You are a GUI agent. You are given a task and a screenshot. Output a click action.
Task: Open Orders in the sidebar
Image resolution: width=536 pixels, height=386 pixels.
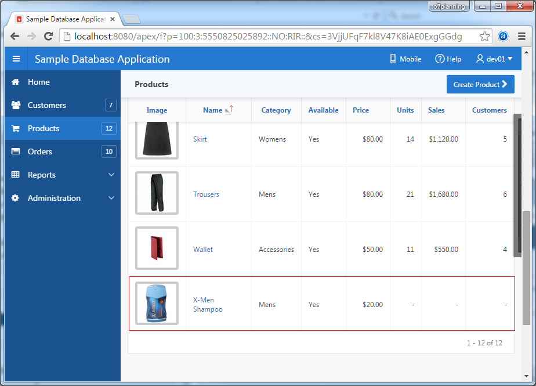pyautogui.click(x=63, y=151)
